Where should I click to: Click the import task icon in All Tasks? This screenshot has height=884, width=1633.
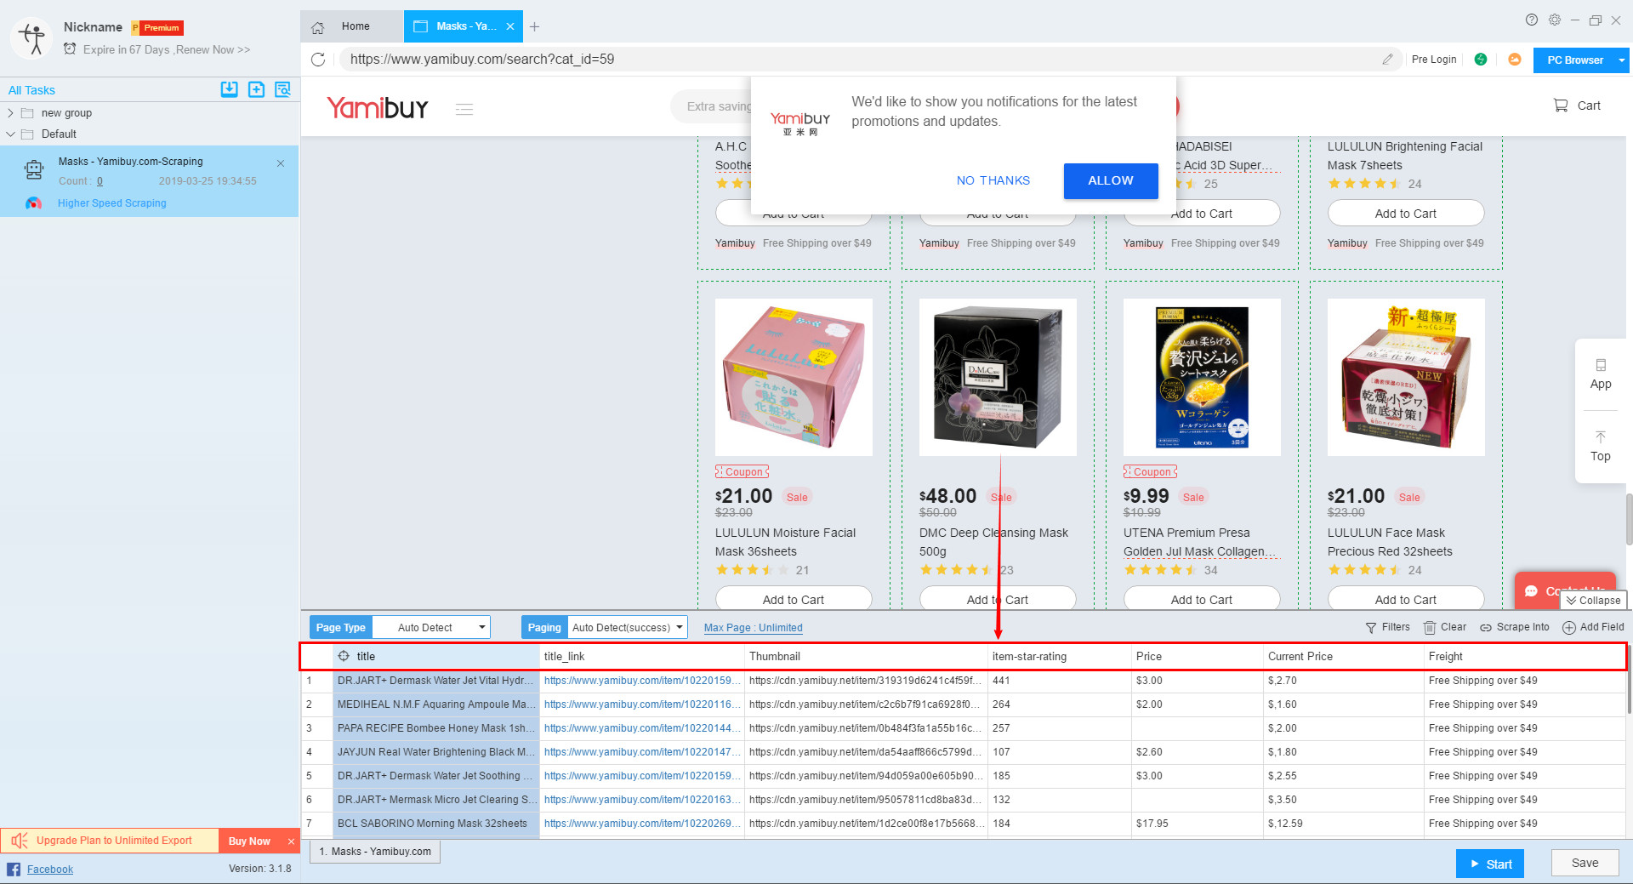[229, 89]
